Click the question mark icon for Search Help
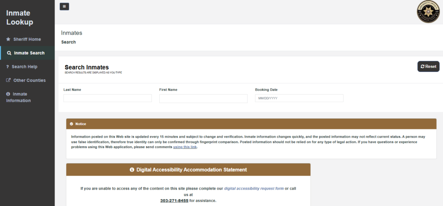The image size is (443, 206). [8, 67]
